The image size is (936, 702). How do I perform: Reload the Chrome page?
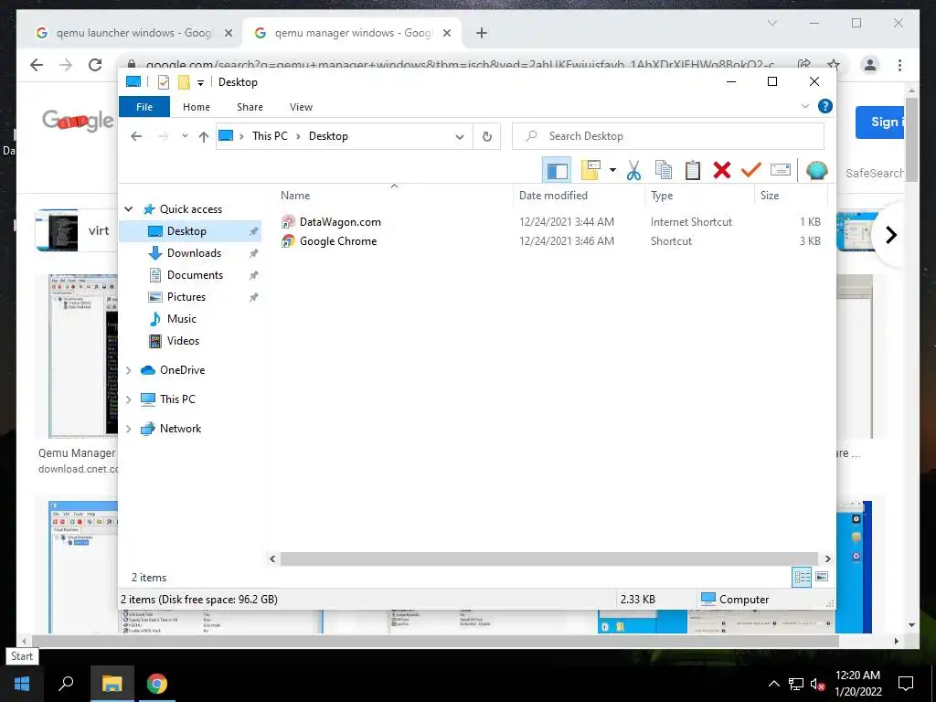[95, 65]
